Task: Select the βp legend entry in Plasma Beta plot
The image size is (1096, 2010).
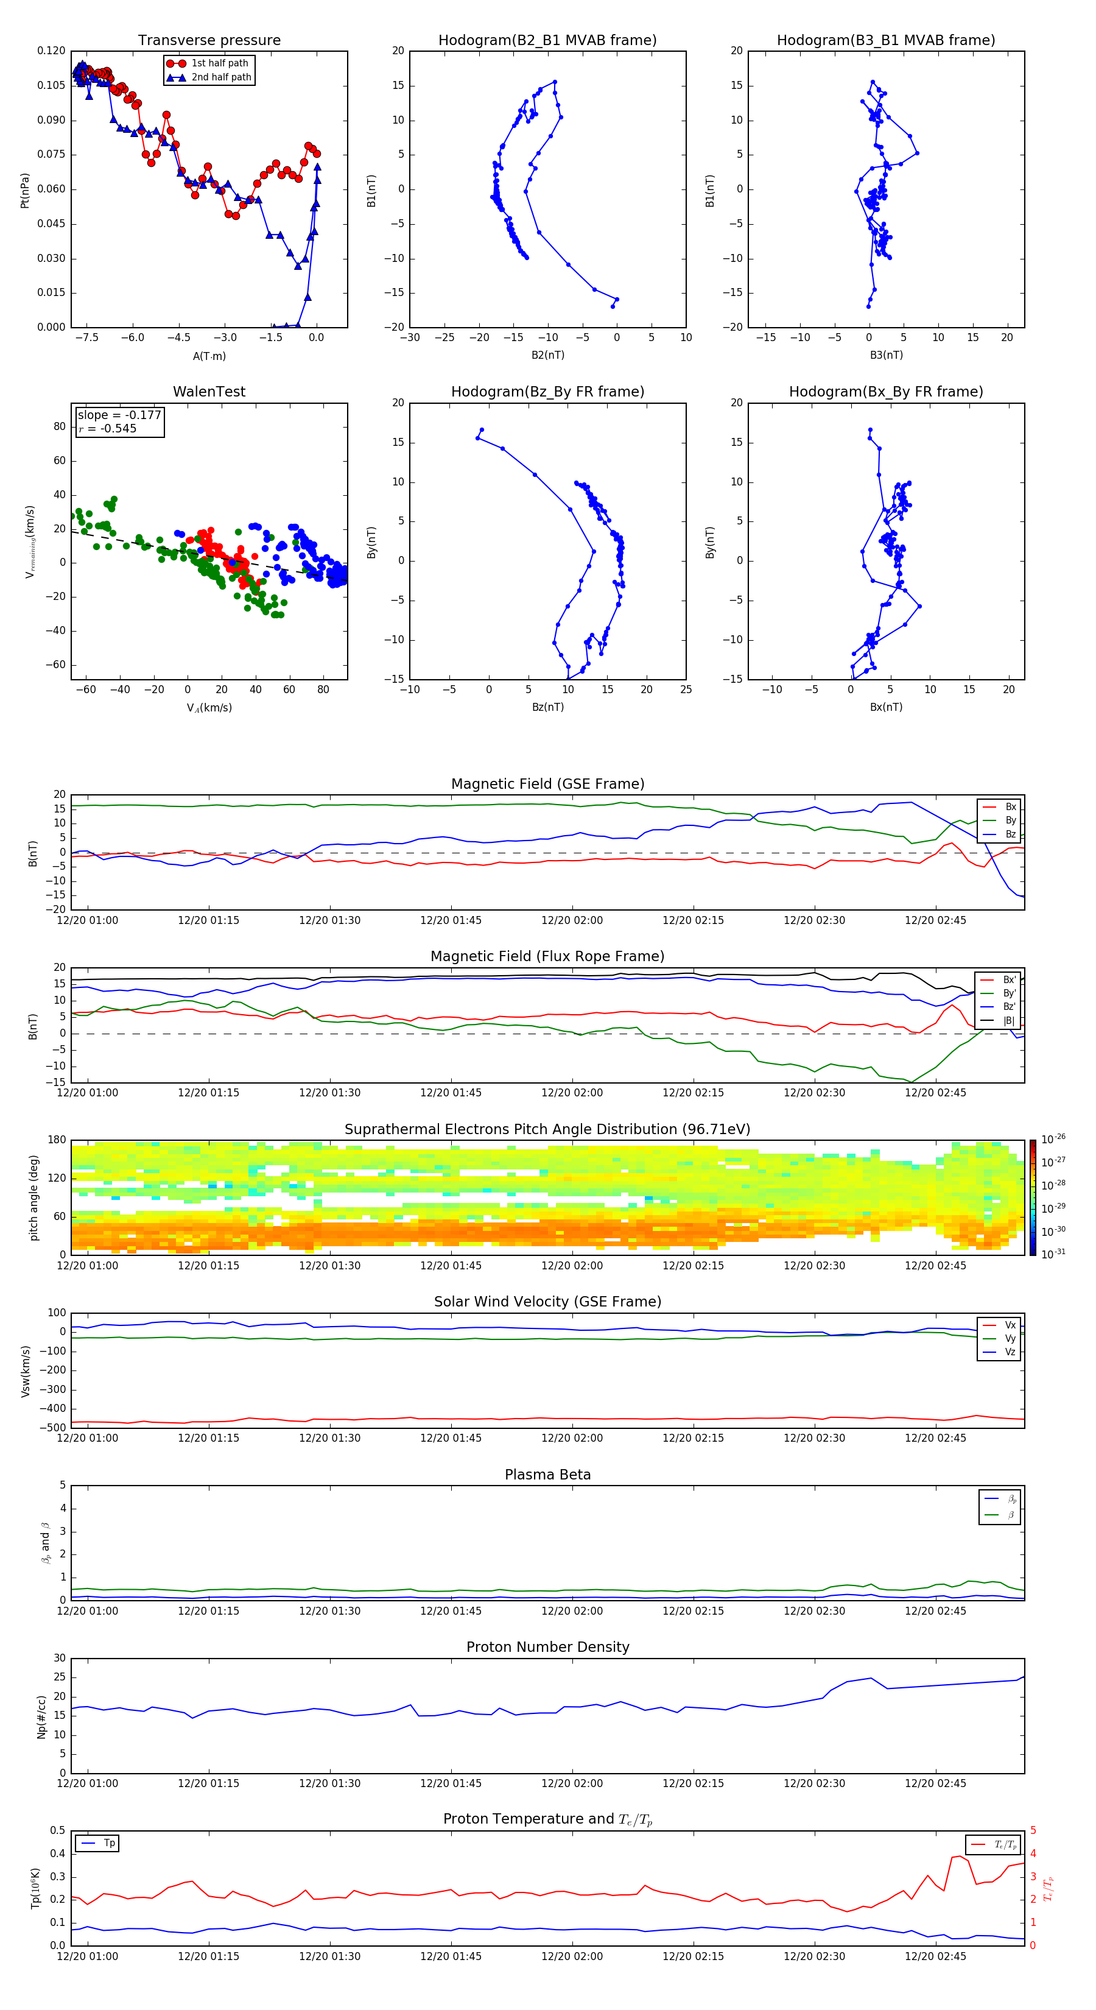Action: [x=1000, y=1499]
